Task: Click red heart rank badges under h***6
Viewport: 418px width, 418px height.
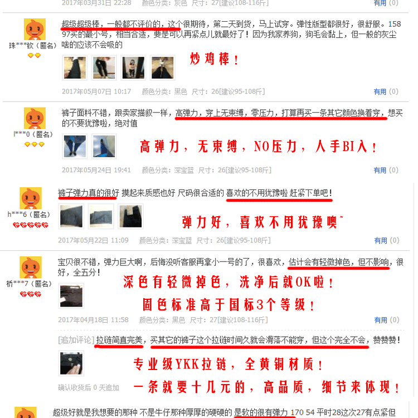Action: [x=31, y=225]
